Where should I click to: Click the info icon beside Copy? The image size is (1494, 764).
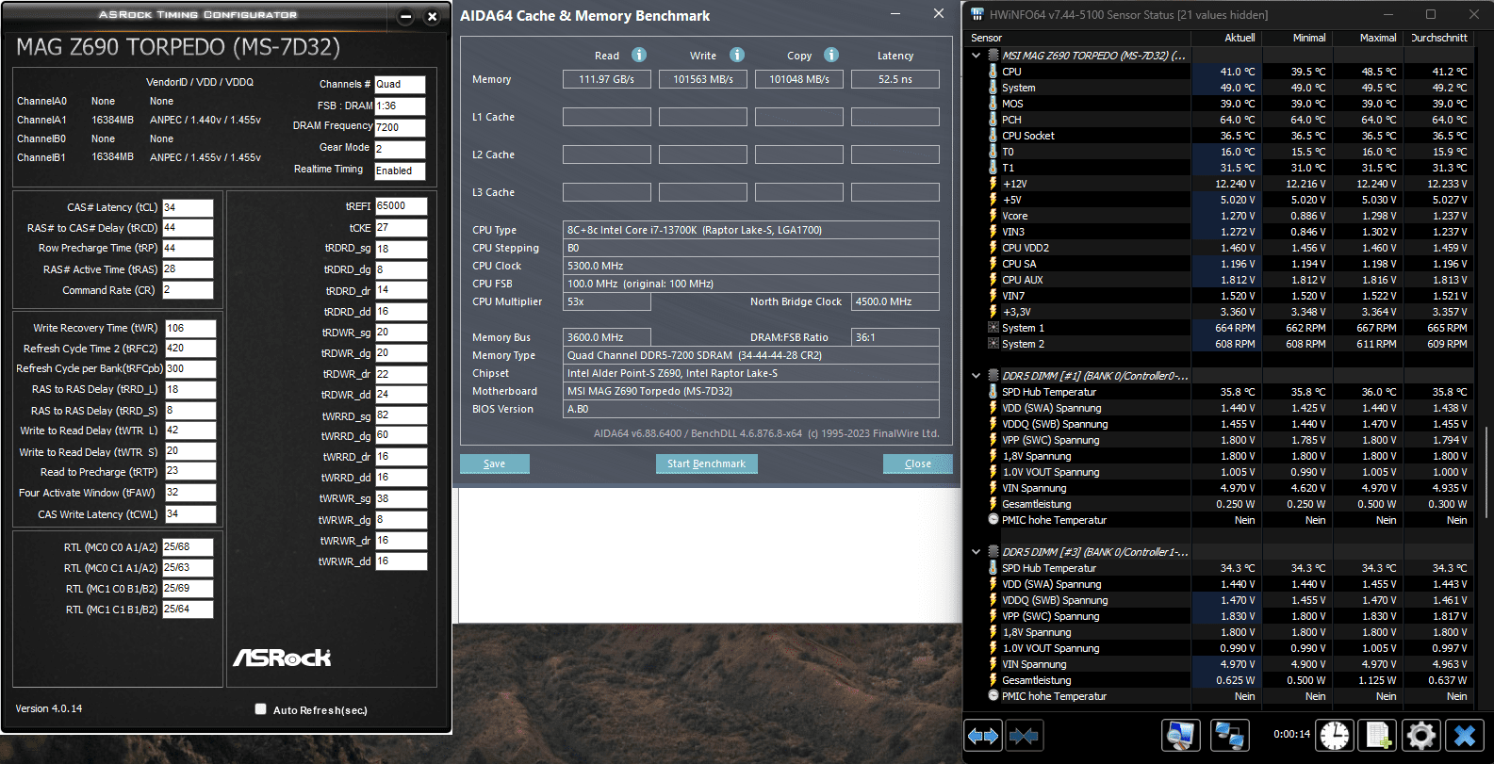pos(831,55)
